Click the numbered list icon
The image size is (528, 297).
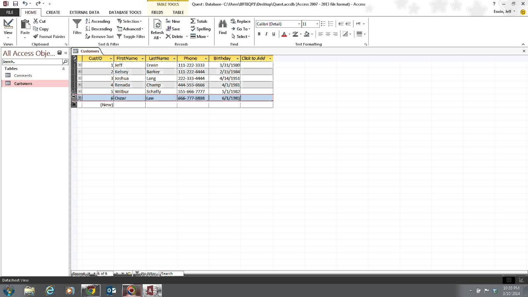click(x=330, y=24)
